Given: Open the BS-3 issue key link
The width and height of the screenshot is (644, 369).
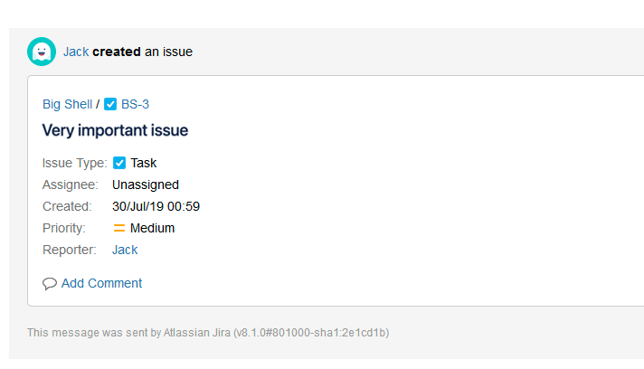Looking at the screenshot, I should [135, 104].
